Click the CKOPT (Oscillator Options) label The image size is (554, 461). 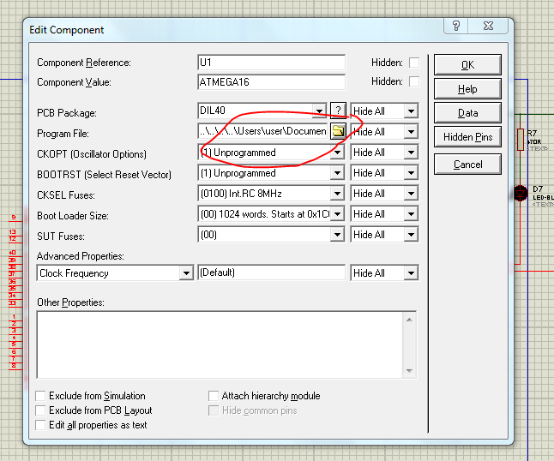(92, 154)
